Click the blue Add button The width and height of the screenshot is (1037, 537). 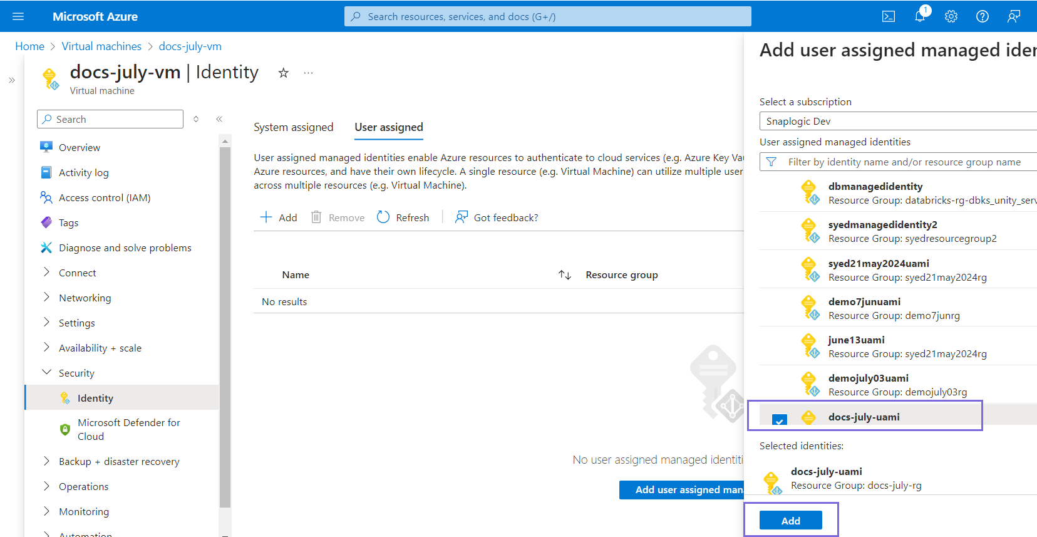[790, 521]
